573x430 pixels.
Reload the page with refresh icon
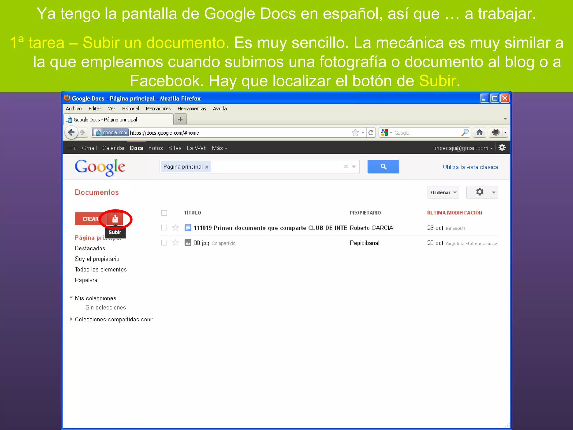click(371, 132)
